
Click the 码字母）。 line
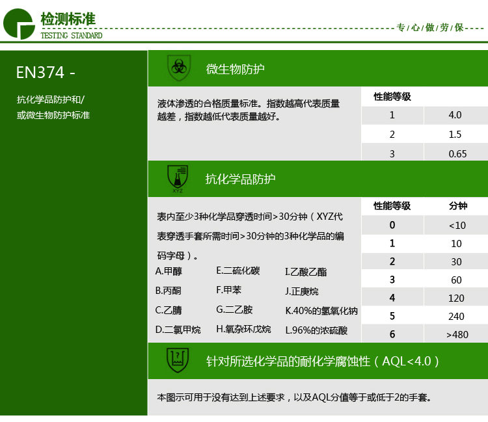pos(177,256)
